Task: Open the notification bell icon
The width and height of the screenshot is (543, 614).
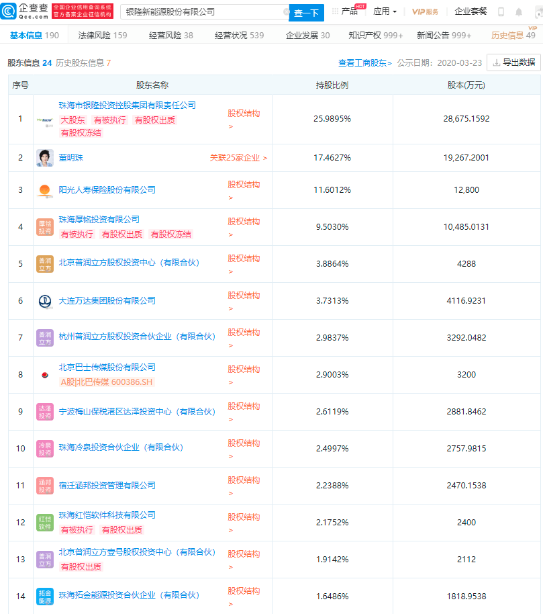Action: pyautogui.click(x=519, y=12)
